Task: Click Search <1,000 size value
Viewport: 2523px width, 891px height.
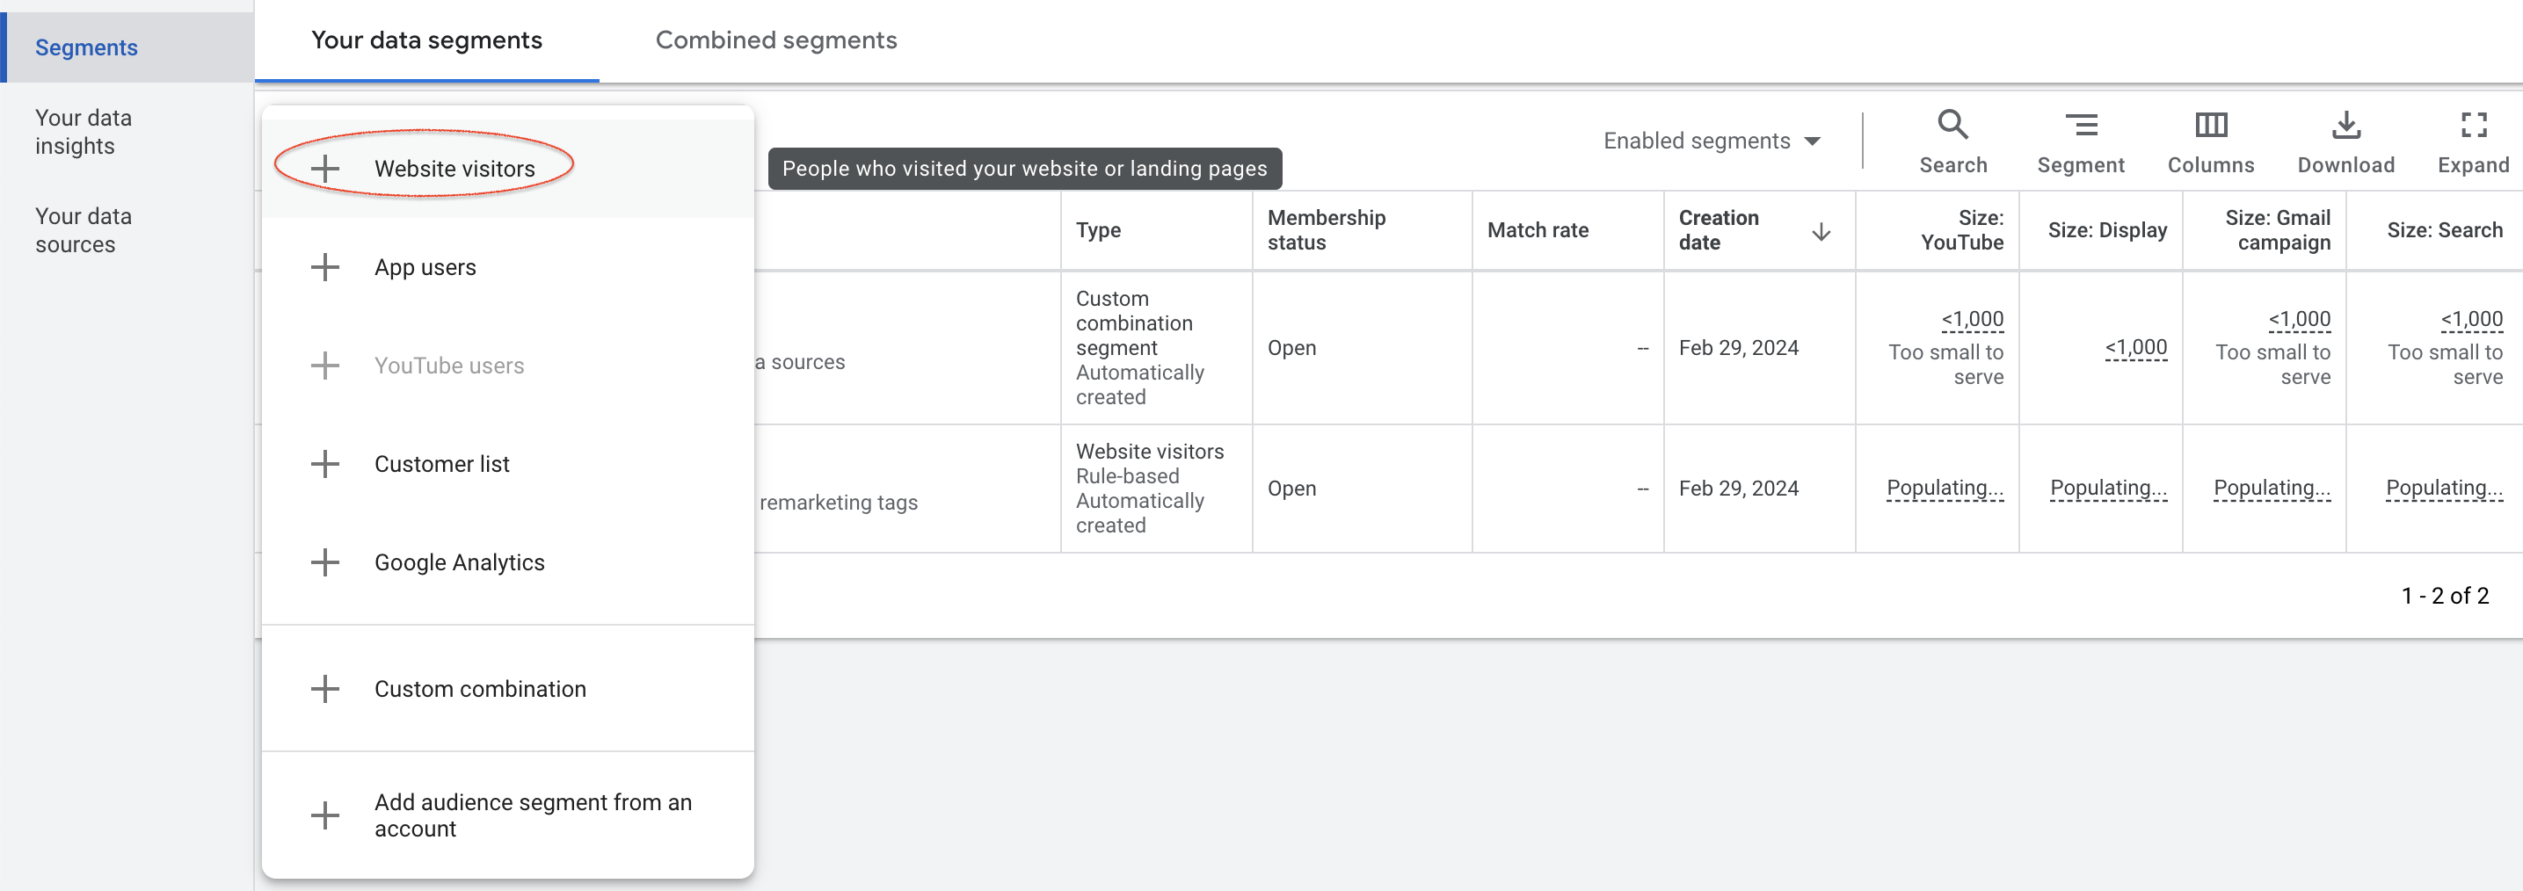Action: (x=2471, y=319)
